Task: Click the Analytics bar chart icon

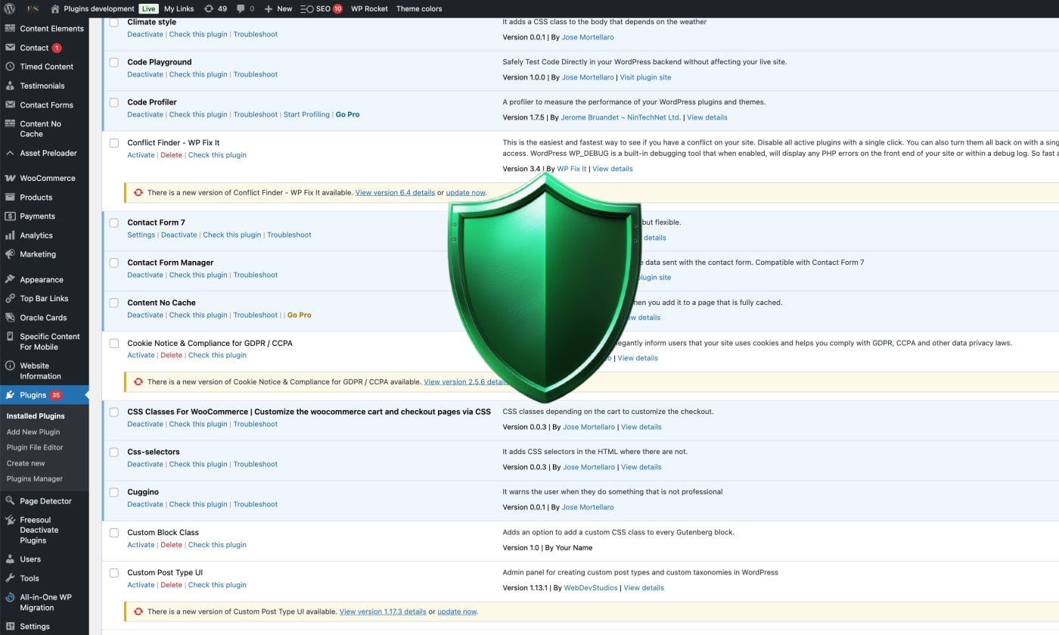Action: click(x=10, y=235)
